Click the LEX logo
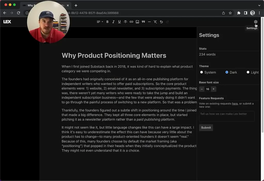The image size is (264, 181). (x=7, y=22)
